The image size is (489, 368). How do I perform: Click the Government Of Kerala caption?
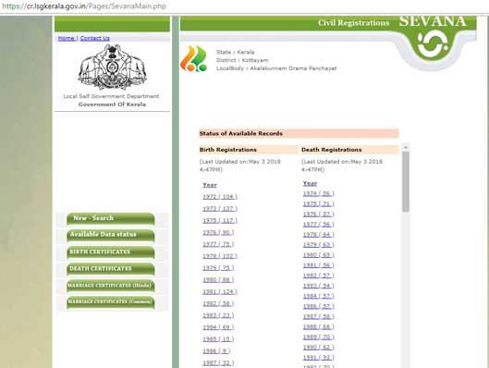point(112,104)
